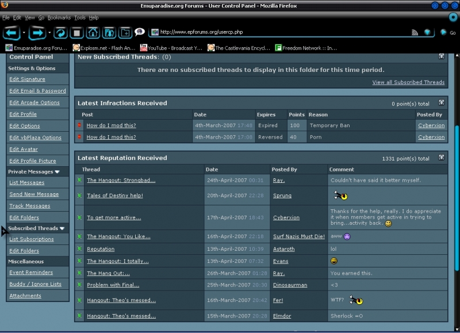This screenshot has width=460, height=333.
Task: Open the forward history dropdown arrow
Action: point(49,33)
